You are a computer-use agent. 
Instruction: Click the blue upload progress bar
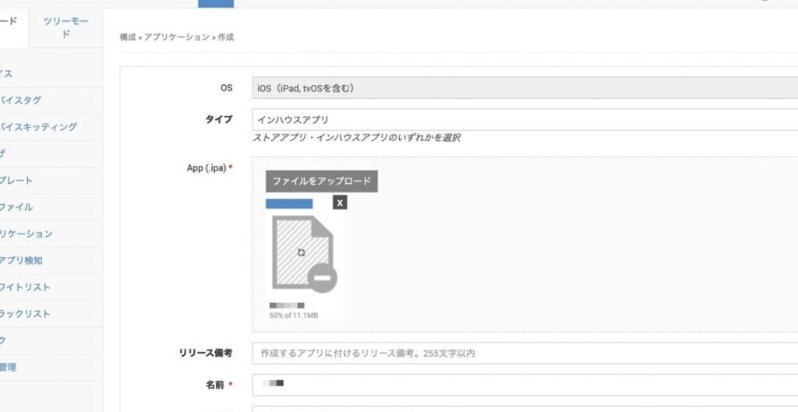289,203
